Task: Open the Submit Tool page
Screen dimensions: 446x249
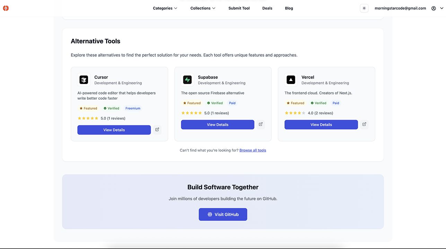Action: [239, 8]
